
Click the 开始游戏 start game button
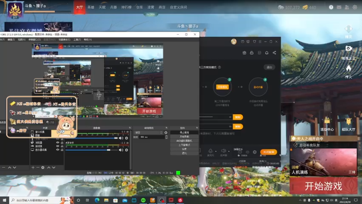click(x=324, y=186)
